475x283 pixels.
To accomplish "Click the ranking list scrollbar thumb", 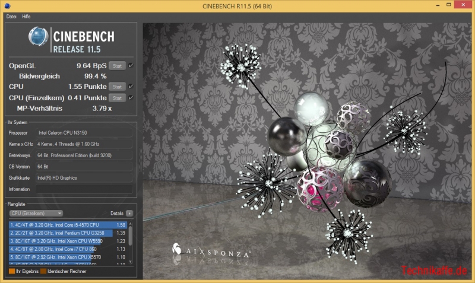I will point(131,236).
